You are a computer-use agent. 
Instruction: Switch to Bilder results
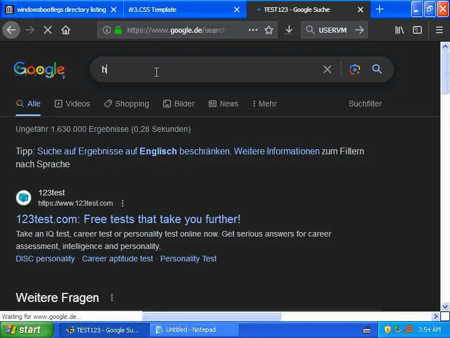(x=179, y=104)
